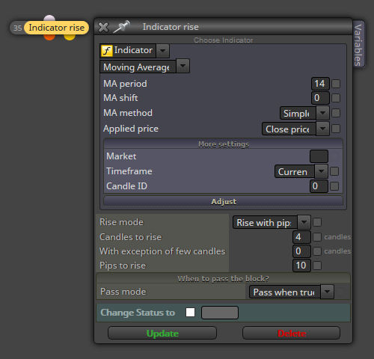Image resolution: width=374 pixels, height=359 pixels.
Task: Open the Pass mode dropdown
Action: (x=327, y=292)
